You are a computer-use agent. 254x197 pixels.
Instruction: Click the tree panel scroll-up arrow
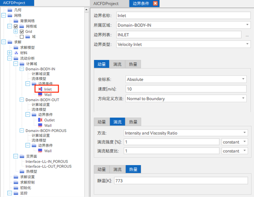click(86, 10)
